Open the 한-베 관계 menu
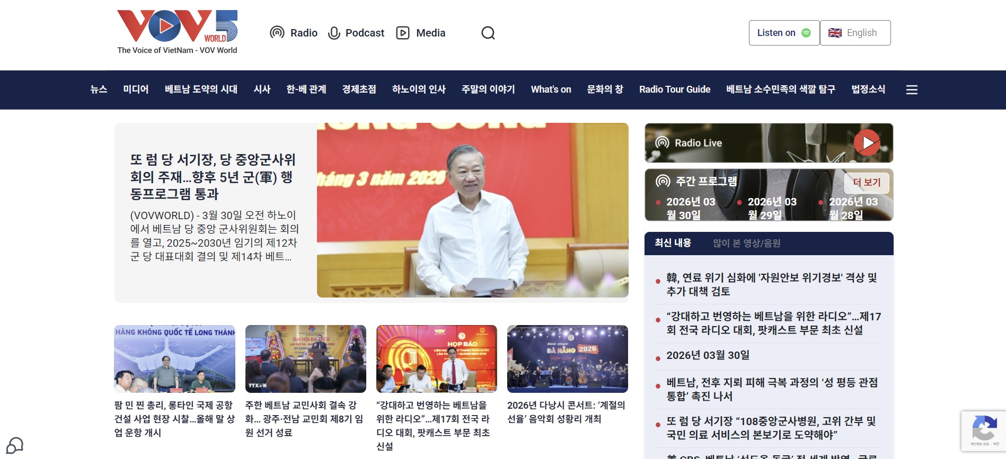Image resolution: width=1006 pixels, height=459 pixels. (306, 89)
